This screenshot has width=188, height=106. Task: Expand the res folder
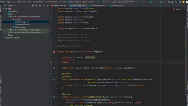point(6,35)
